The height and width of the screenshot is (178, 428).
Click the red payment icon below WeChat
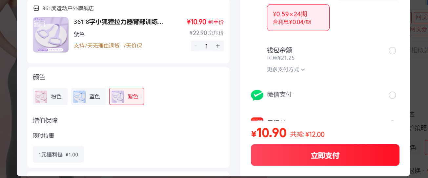pos(257,120)
